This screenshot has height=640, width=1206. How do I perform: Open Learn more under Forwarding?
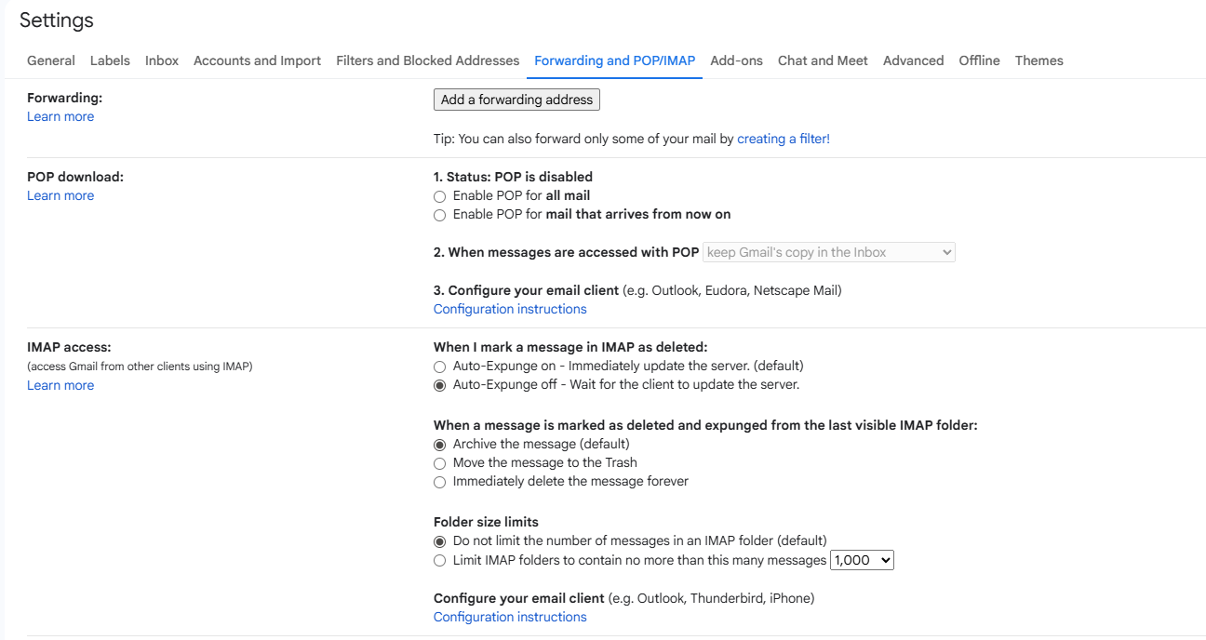(x=60, y=116)
